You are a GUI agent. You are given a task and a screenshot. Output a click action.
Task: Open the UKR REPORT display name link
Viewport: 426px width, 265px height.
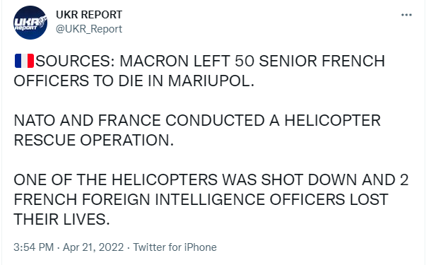[x=89, y=15]
